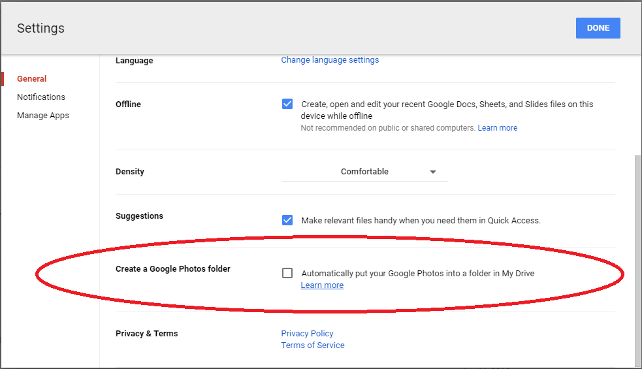Enable the Google Photos folder checkbox

287,273
